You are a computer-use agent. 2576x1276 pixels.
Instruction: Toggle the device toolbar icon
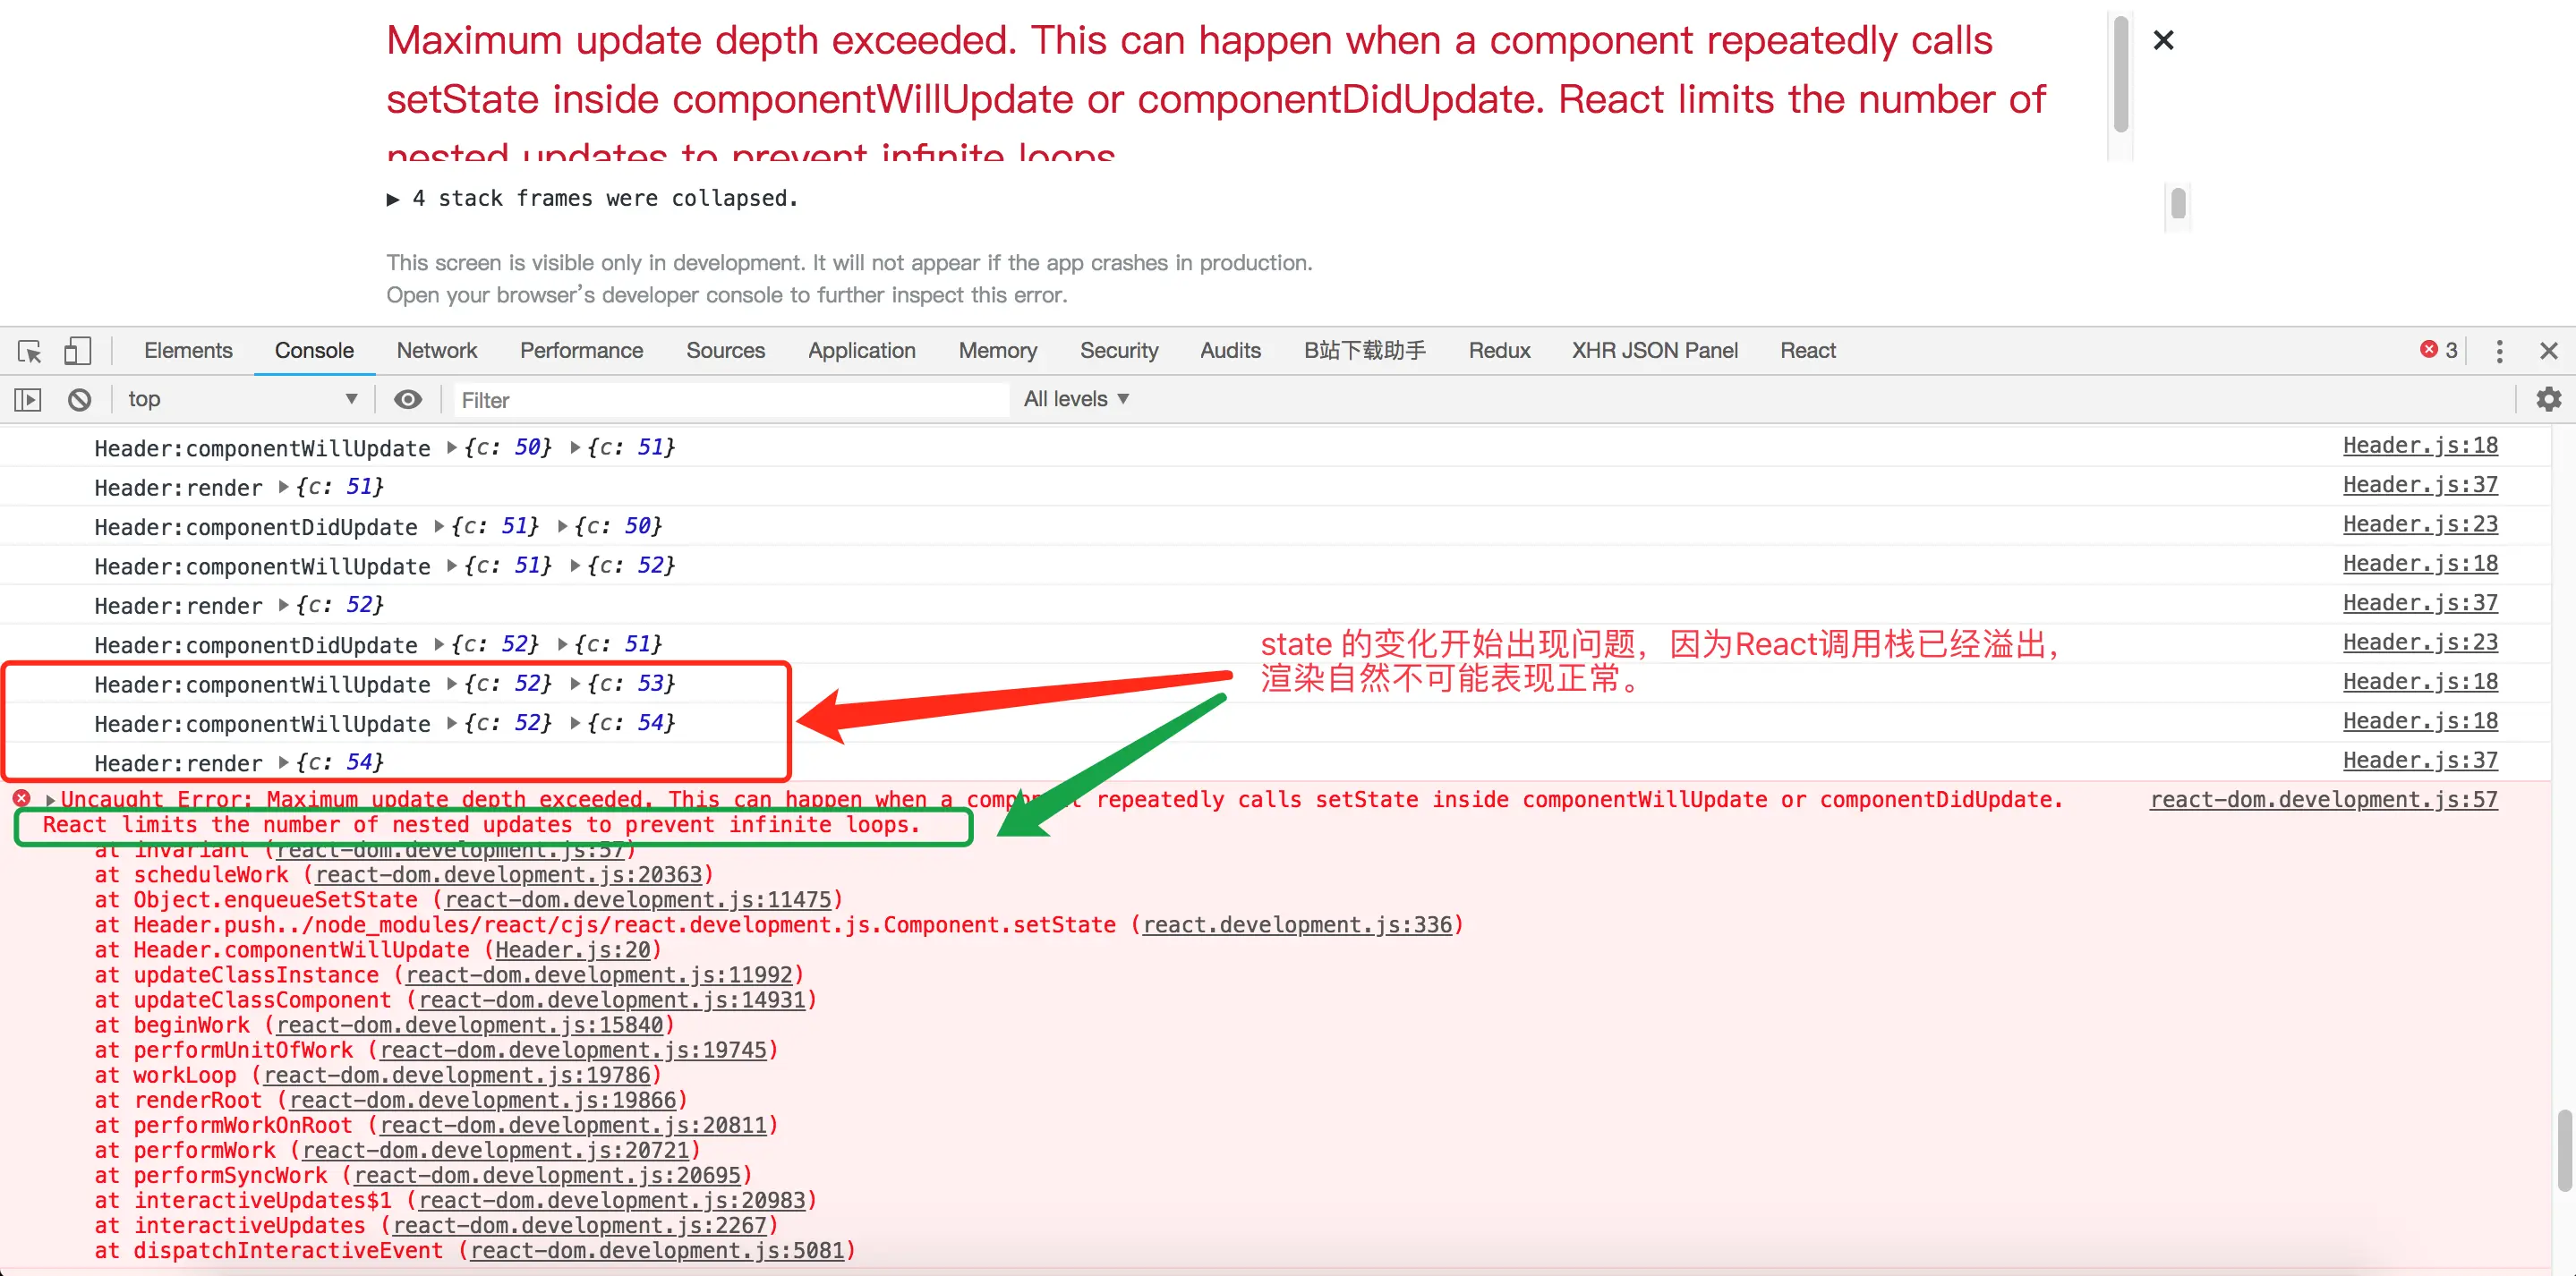click(77, 351)
